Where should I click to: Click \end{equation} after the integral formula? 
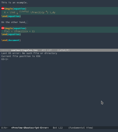click(x=11, y=16)
